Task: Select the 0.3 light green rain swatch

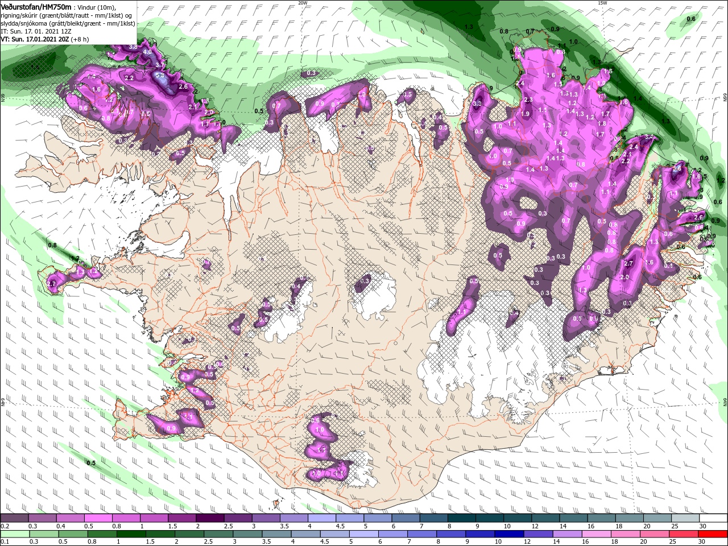Action: 44,534
